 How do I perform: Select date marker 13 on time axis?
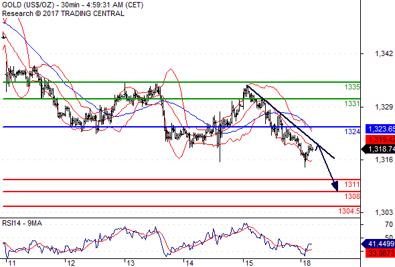coord(131,263)
